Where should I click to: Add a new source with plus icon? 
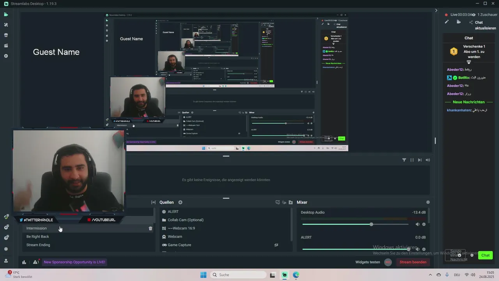(180, 202)
